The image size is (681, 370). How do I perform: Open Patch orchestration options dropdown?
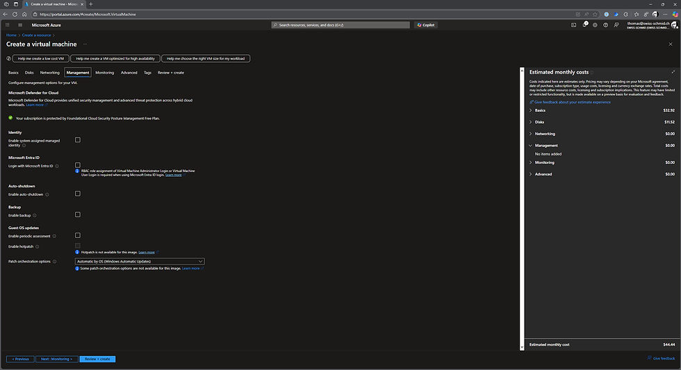tap(140, 262)
